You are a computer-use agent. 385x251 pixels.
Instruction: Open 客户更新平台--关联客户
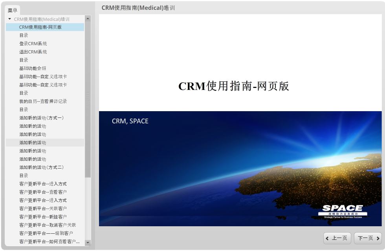click(44, 209)
